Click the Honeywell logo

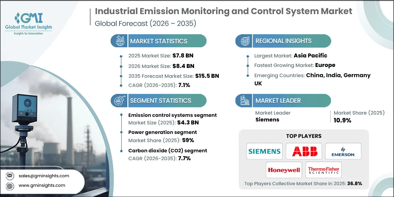pos(284,170)
